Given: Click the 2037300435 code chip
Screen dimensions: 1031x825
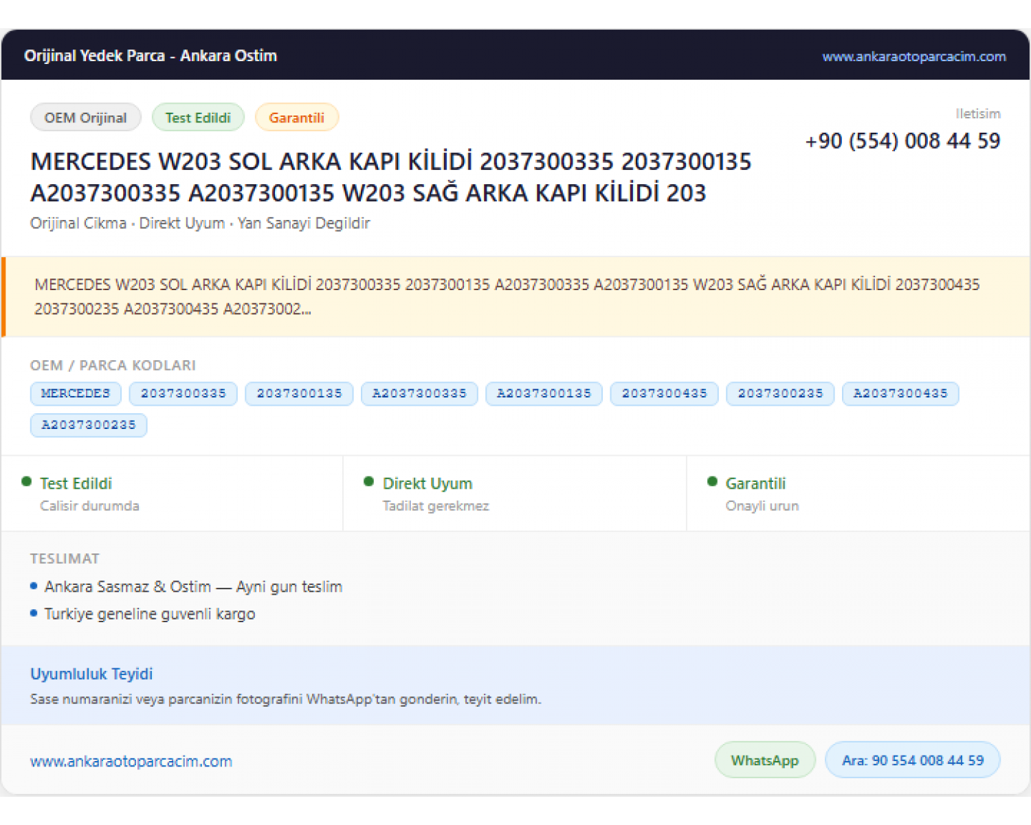Looking at the screenshot, I should click(x=665, y=393).
